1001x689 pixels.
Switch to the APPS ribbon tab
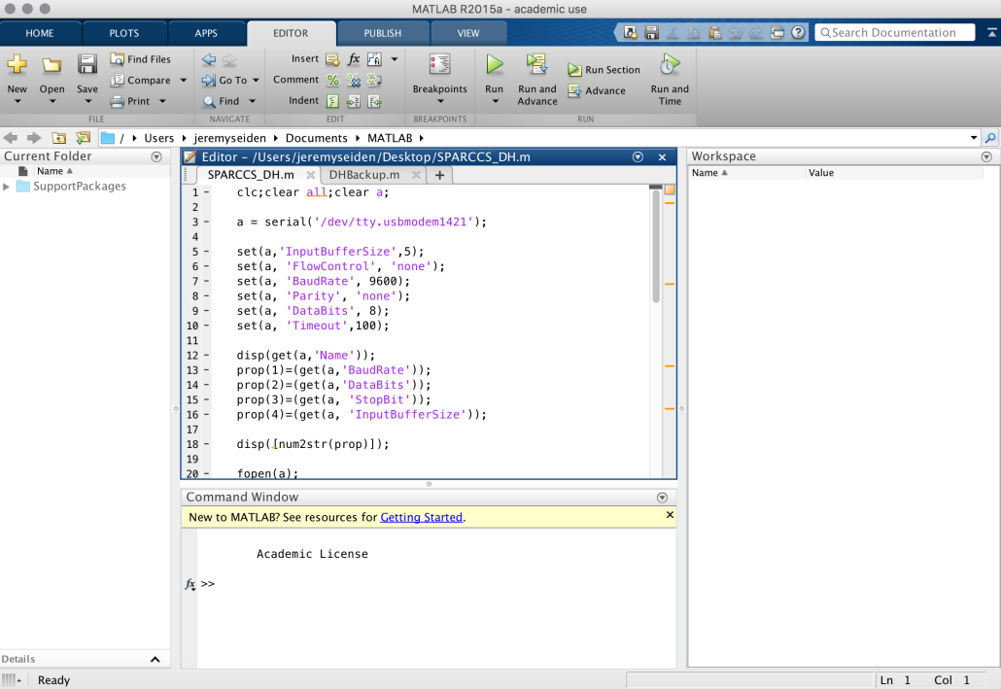point(206,33)
